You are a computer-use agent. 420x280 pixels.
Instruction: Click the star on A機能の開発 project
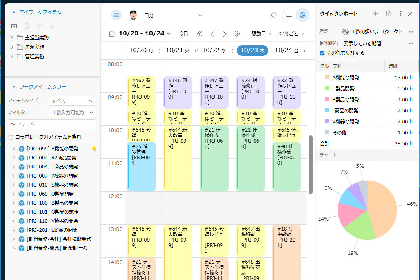pos(94,149)
